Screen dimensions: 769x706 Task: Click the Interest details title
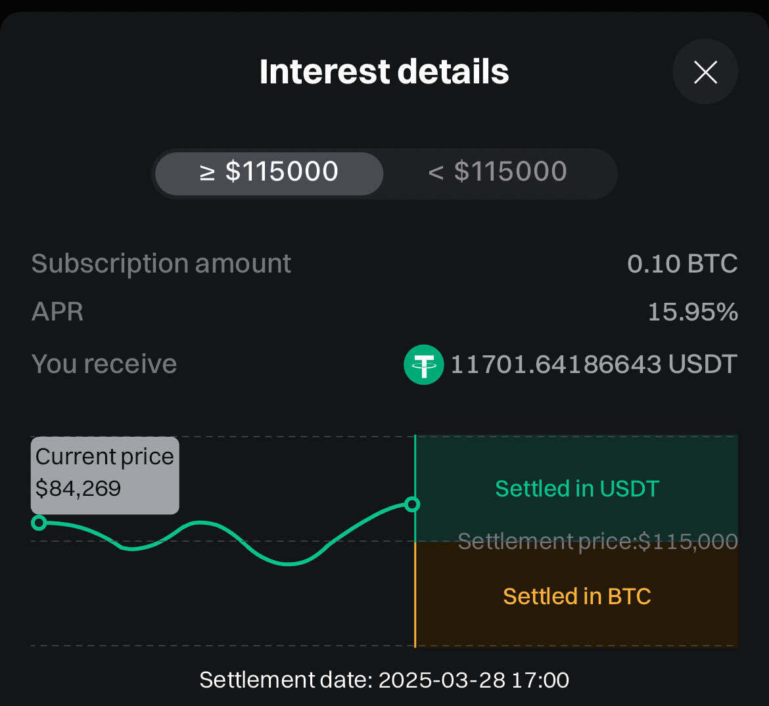384,72
